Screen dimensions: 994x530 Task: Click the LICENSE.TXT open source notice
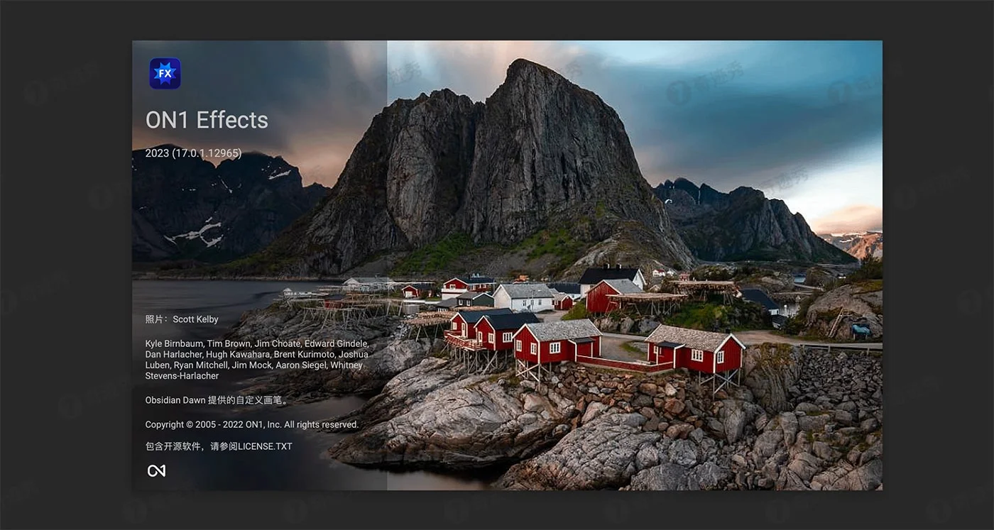pyautogui.click(x=219, y=446)
